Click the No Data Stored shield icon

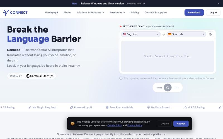pyautogui.click(x=149, y=107)
